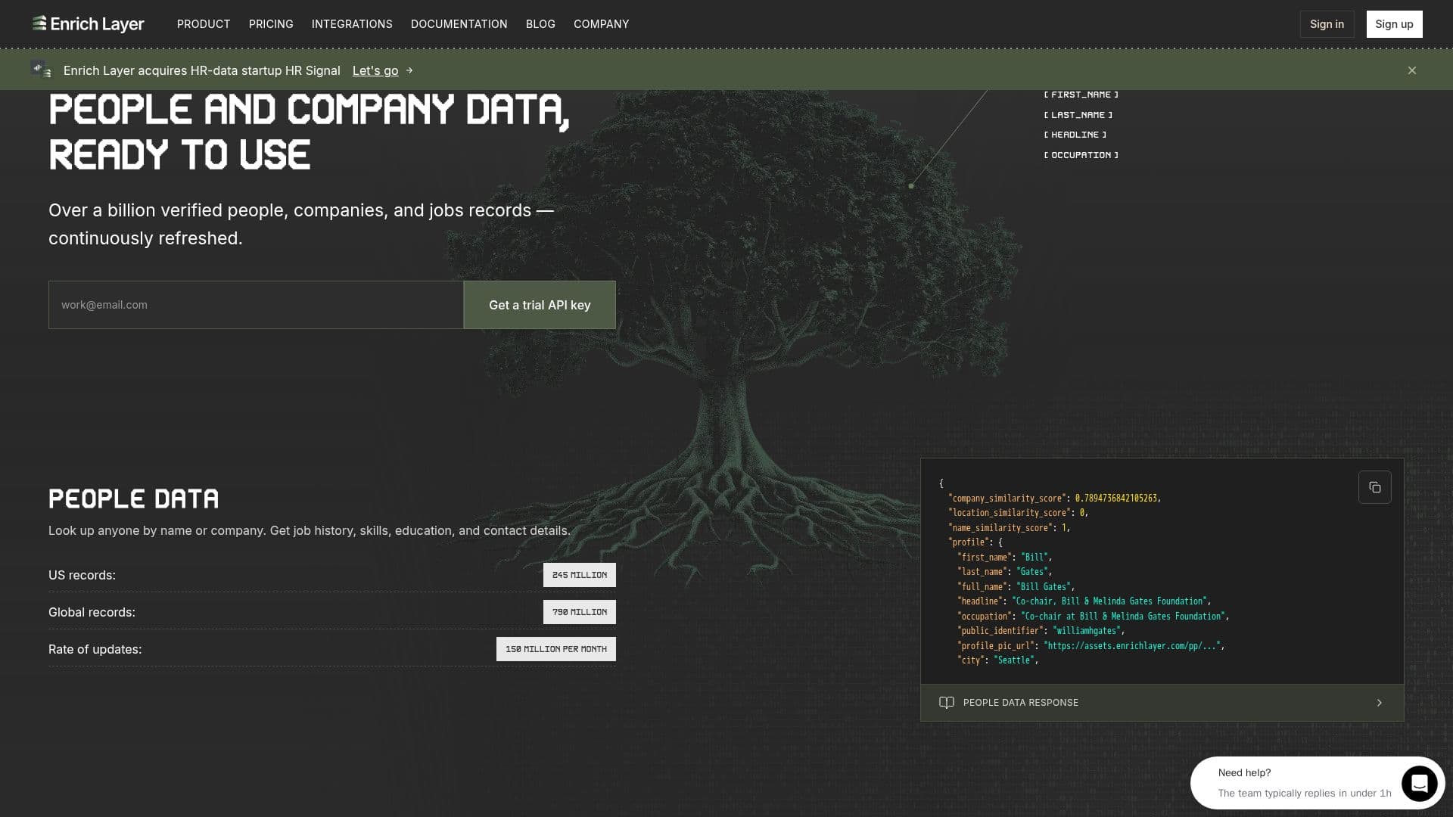The image size is (1453, 817).
Task: Click the Rate of updates: label
Action: click(95, 649)
